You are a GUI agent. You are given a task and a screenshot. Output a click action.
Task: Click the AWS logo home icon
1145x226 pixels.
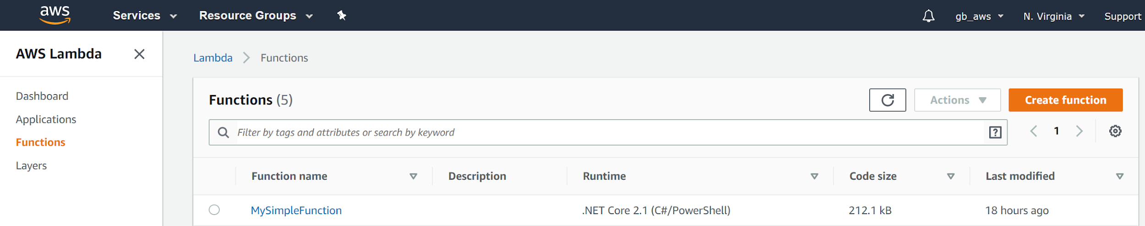(x=55, y=15)
